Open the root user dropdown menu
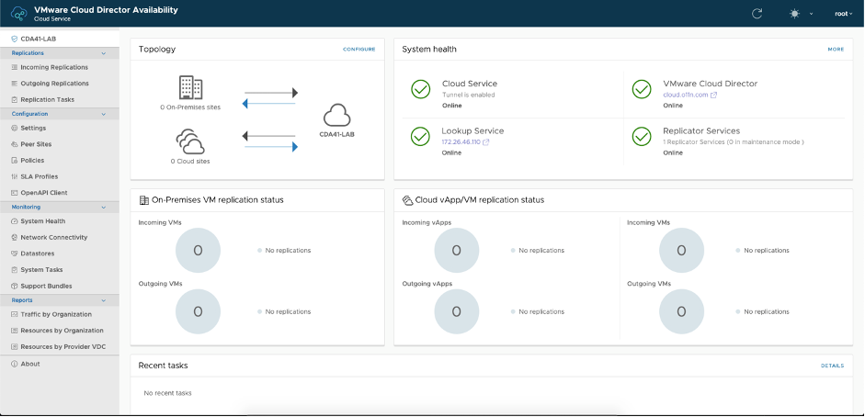Viewport: 865px width, 417px height. point(843,14)
